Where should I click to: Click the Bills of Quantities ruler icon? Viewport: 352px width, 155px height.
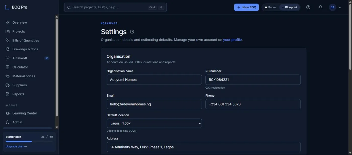tap(8, 40)
